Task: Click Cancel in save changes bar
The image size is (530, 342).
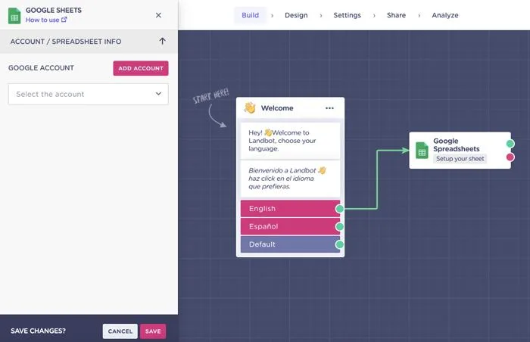Action: [x=120, y=331]
